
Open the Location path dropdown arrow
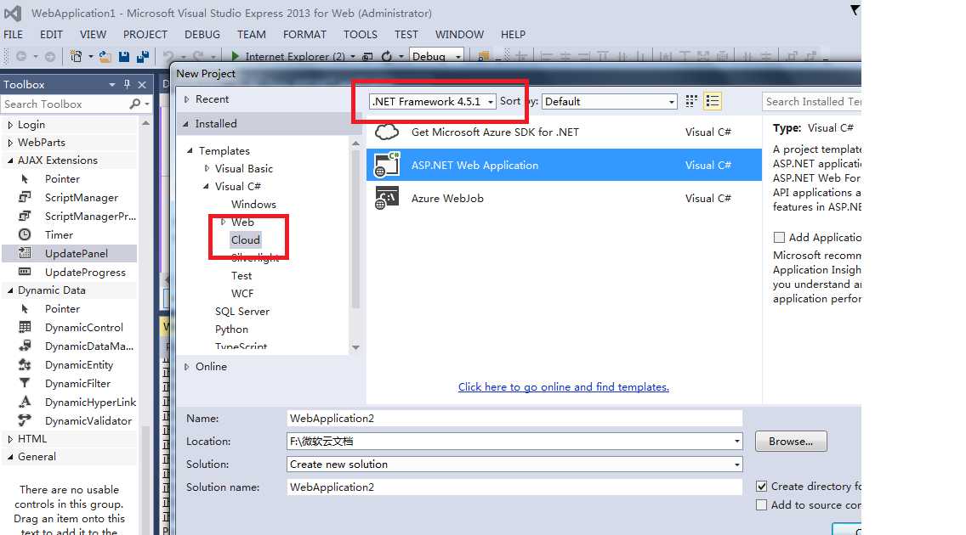pyautogui.click(x=736, y=441)
